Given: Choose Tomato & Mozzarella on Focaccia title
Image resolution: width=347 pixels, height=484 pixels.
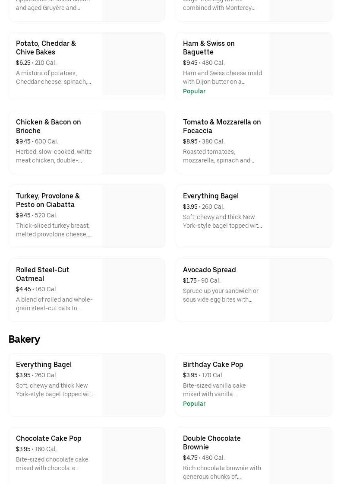Looking at the screenshot, I should pyautogui.click(x=222, y=126).
